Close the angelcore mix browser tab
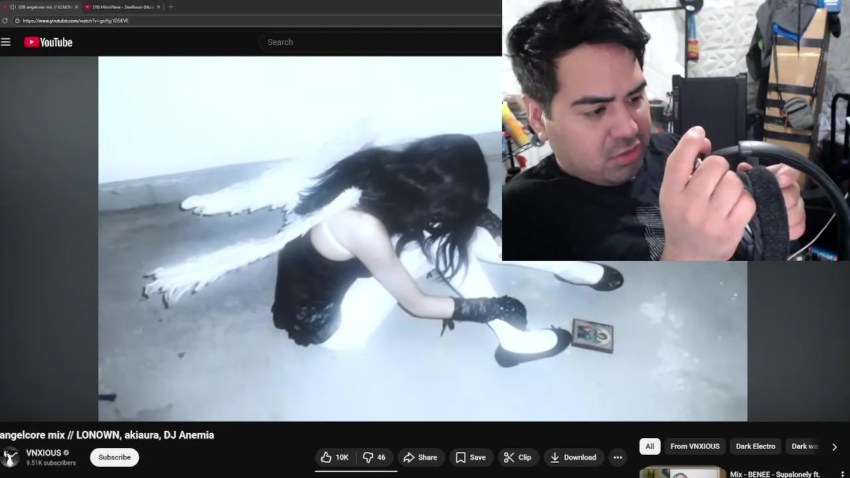This screenshot has width=850, height=478. (x=76, y=7)
